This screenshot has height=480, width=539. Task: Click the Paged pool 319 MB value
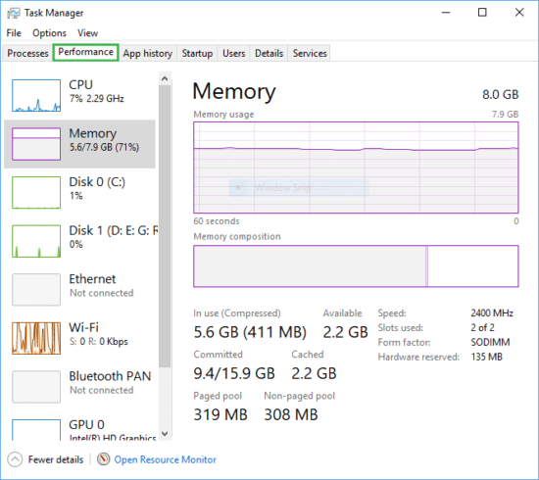point(220,414)
